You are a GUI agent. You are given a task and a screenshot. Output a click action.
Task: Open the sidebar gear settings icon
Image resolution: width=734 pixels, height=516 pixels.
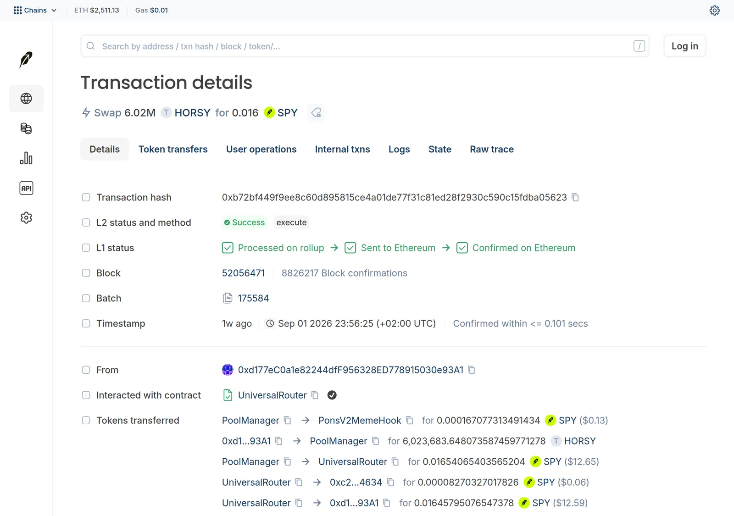click(x=26, y=218)
